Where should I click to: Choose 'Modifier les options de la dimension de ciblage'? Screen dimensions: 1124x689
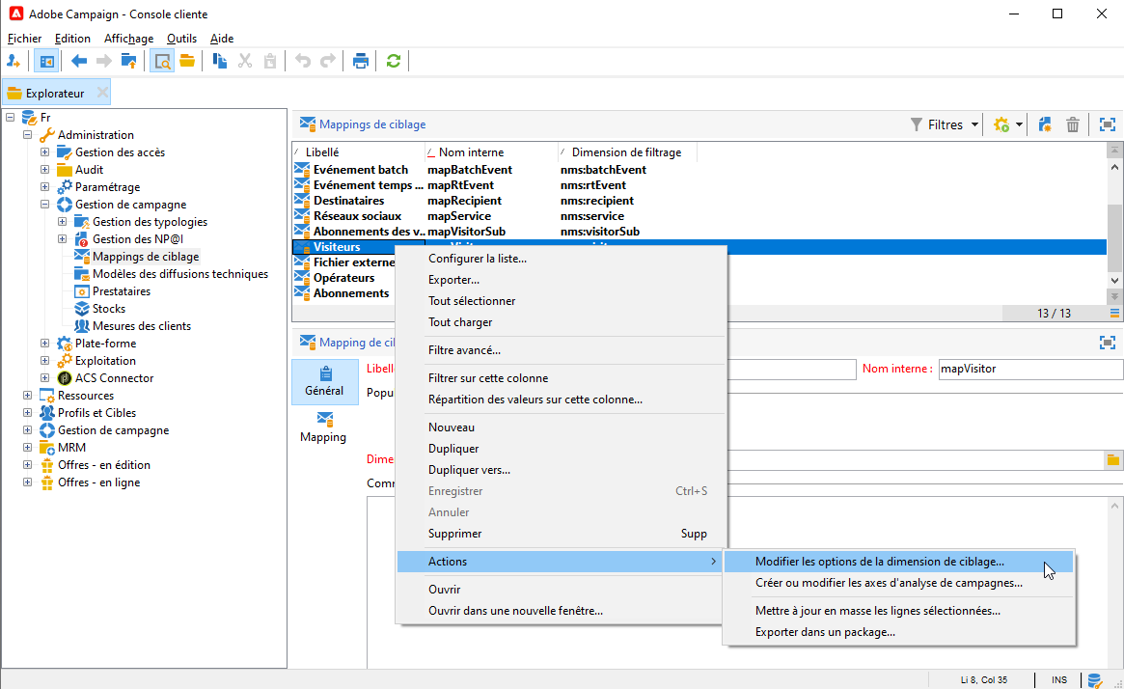(879, 561)
